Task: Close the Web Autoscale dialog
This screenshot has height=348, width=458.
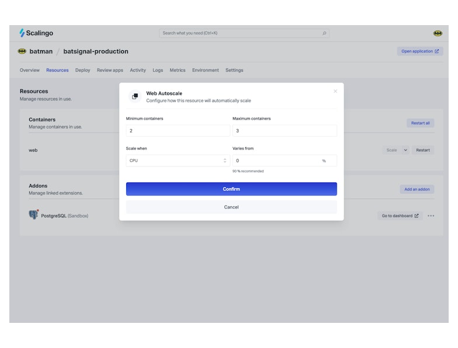Action: click(x=335, y=91)
